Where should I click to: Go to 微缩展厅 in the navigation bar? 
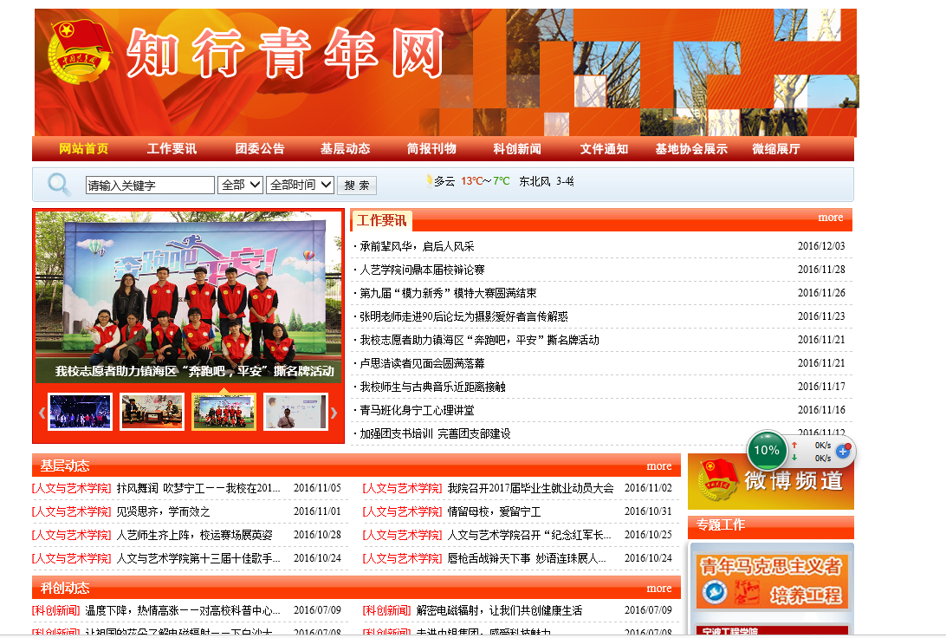pos(776,149)
